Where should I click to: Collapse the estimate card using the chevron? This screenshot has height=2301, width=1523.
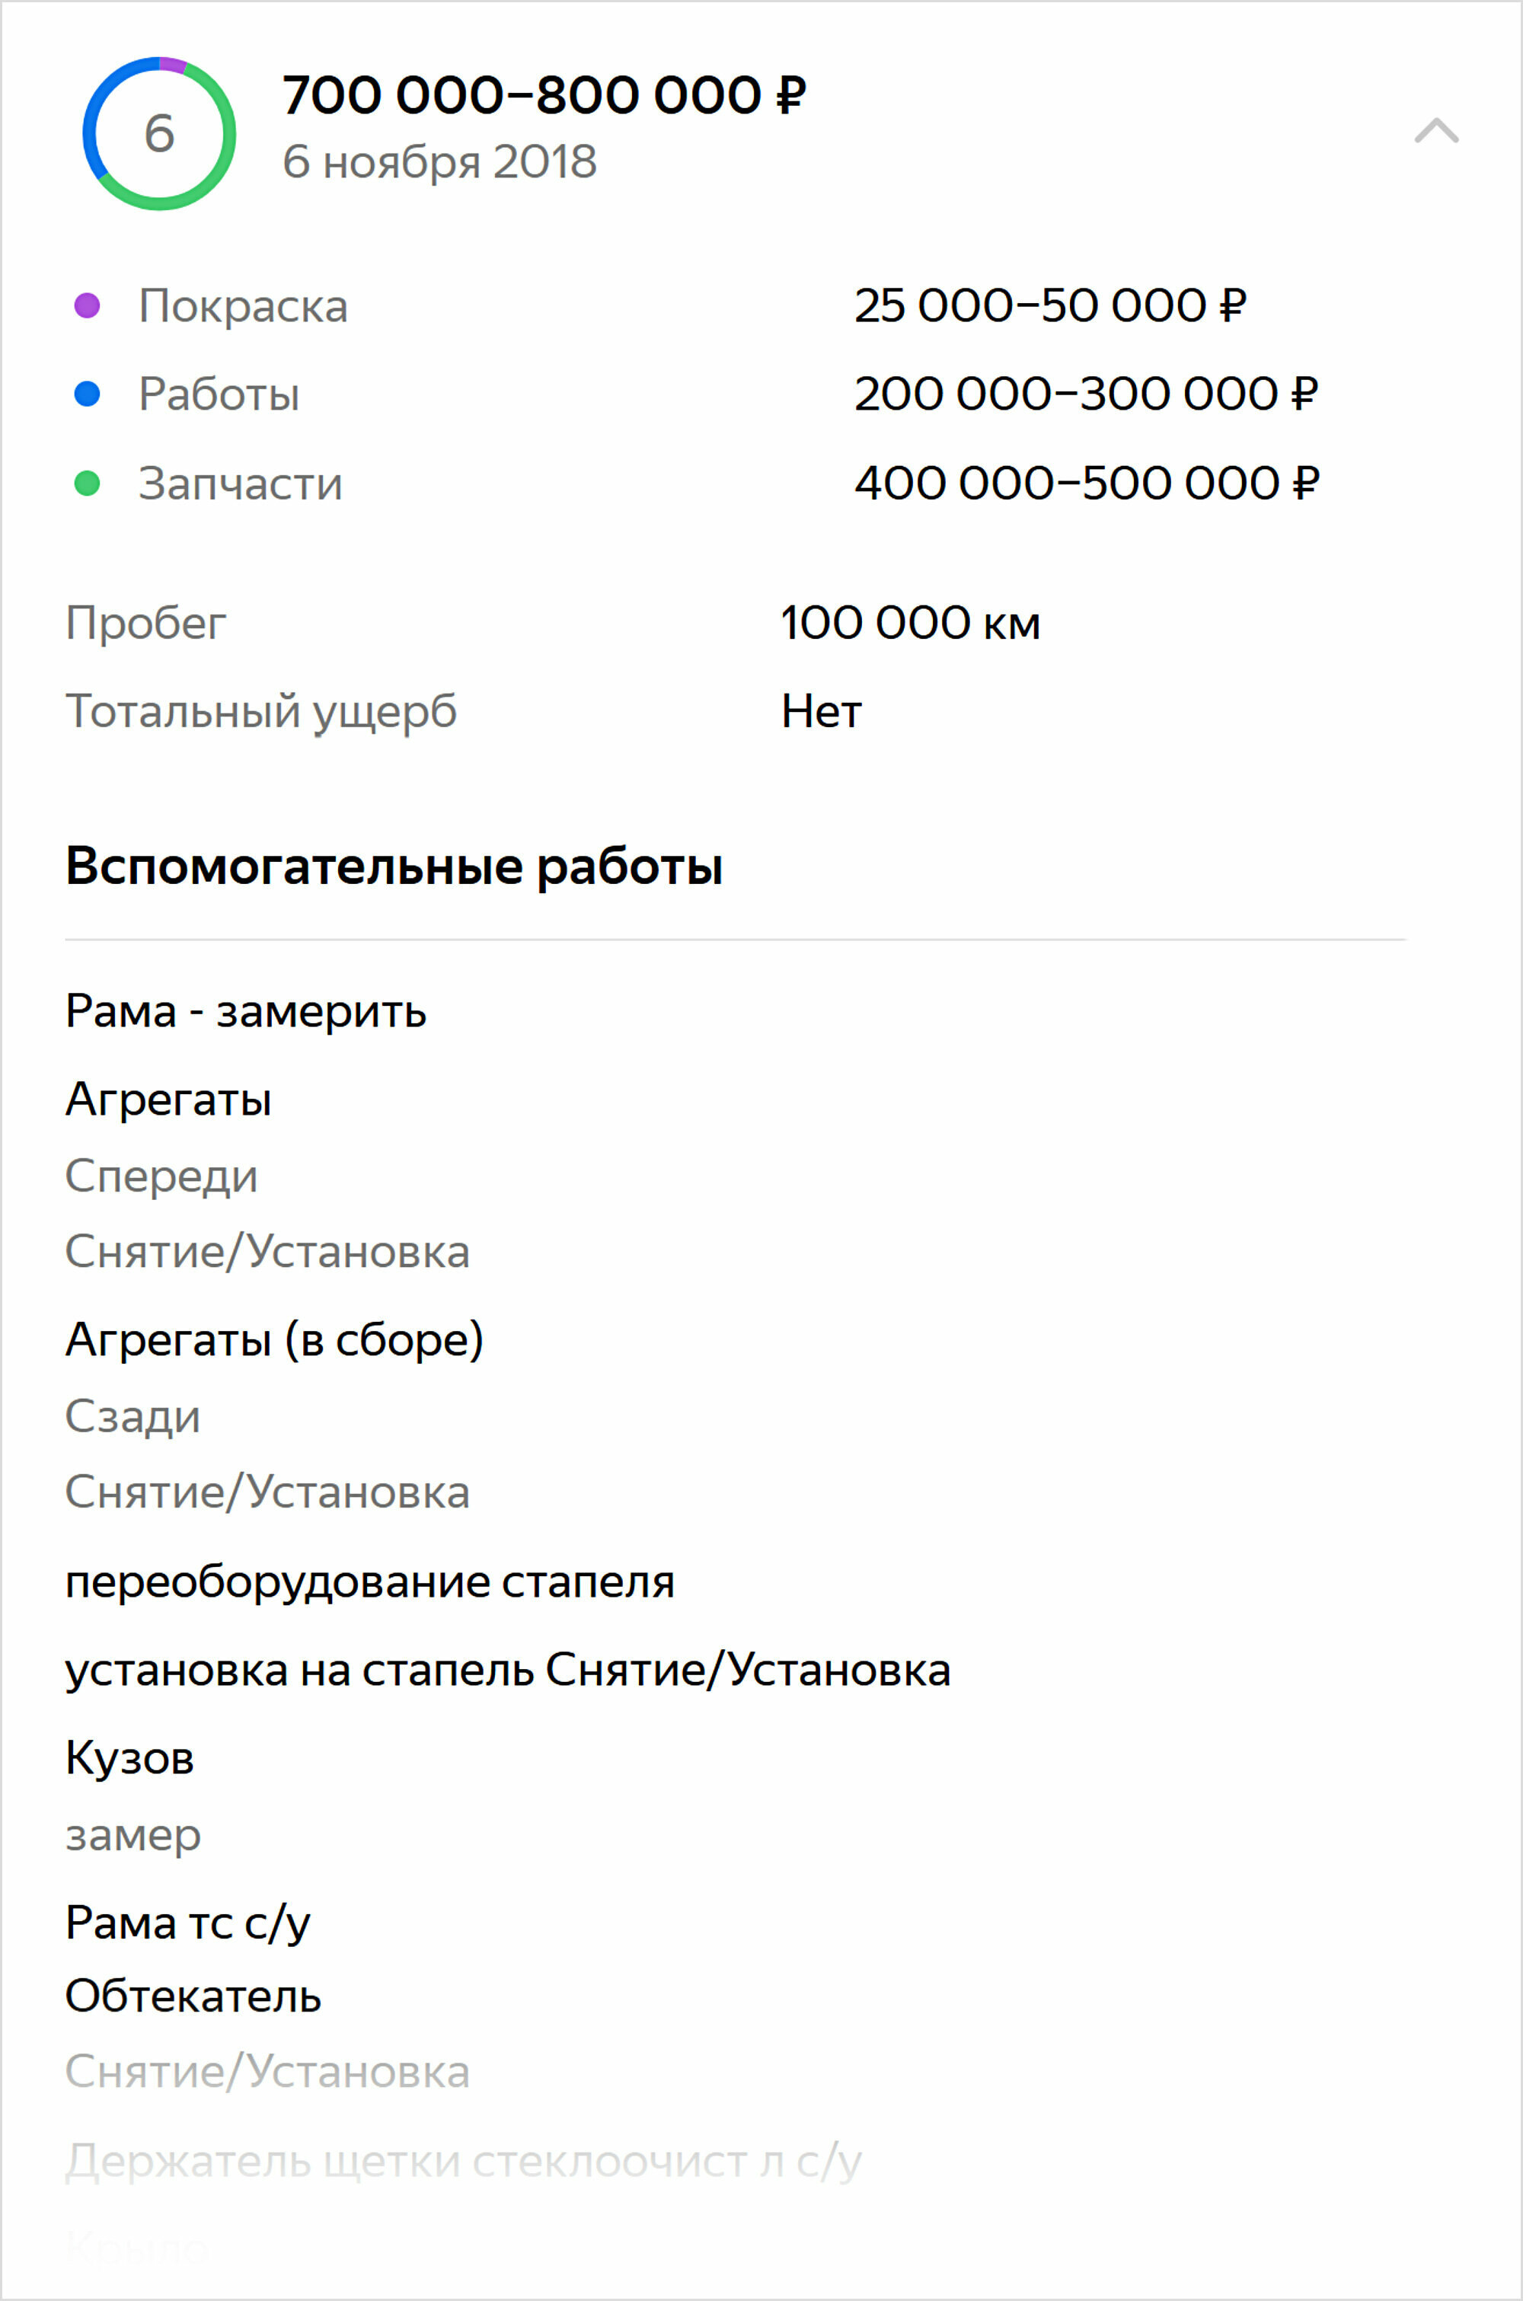pos(1436,130)
